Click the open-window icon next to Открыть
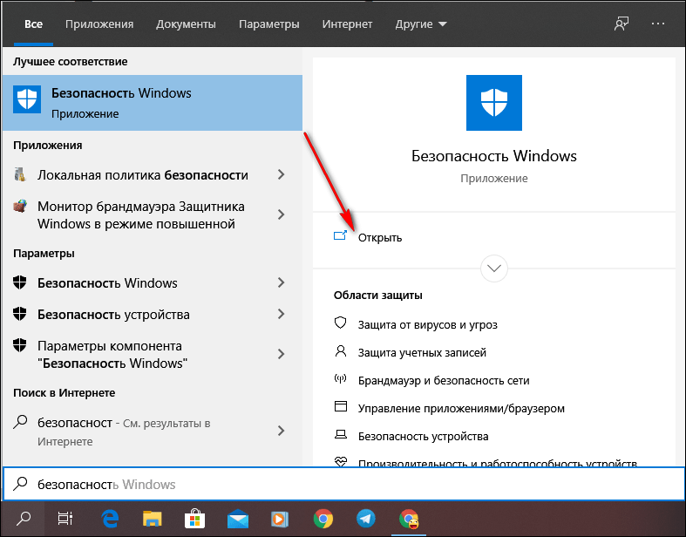The image size is (686, 537). coord(340,236)
